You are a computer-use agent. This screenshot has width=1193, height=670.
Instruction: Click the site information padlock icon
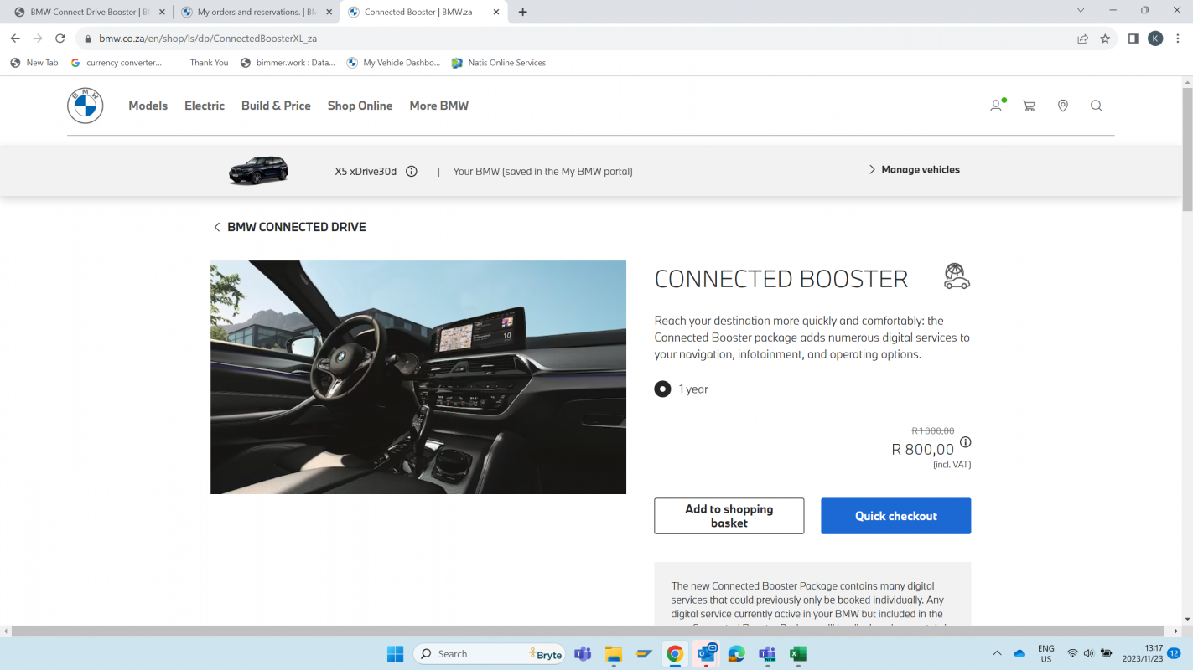(87, 39)
